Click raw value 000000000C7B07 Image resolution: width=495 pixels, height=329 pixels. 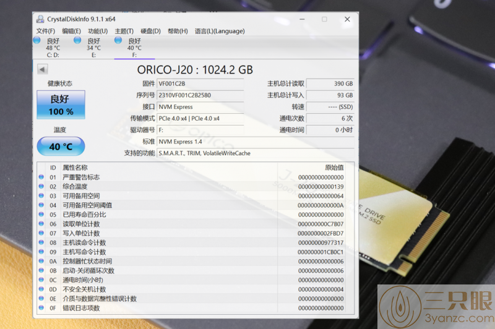321,224
